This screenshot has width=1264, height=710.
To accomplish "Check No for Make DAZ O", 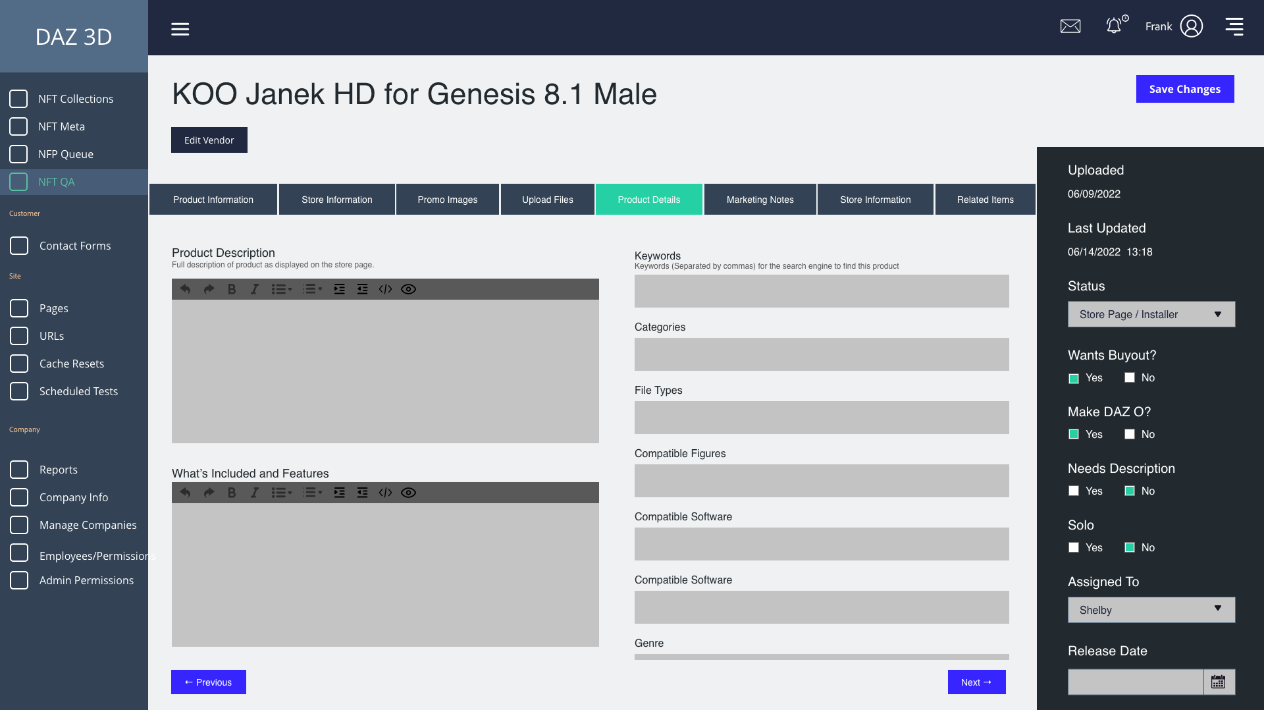I will 1130,434.
